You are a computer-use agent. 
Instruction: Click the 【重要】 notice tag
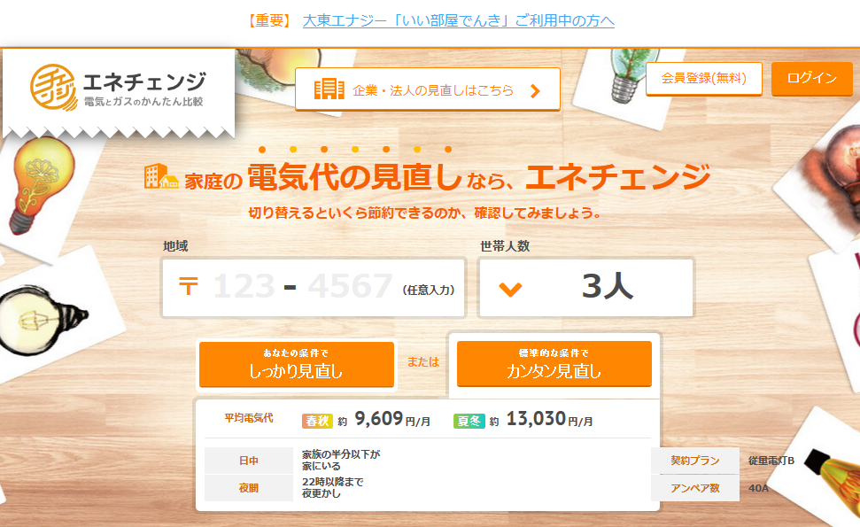pos(268,21)
